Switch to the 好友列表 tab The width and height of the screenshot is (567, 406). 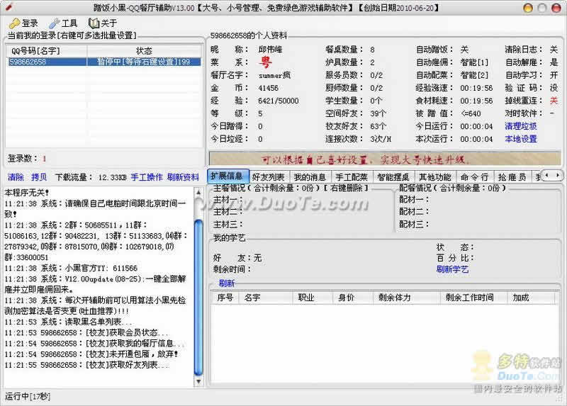coord(269,177)
